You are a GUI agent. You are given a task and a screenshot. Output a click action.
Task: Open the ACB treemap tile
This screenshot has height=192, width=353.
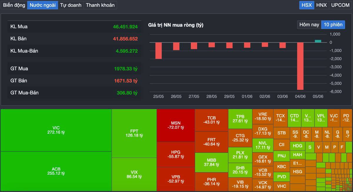coord(56,171)
